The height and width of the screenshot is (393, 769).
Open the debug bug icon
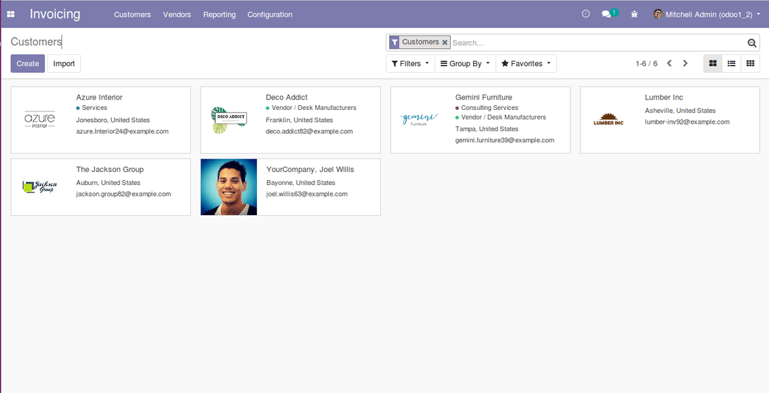point(634,14)
